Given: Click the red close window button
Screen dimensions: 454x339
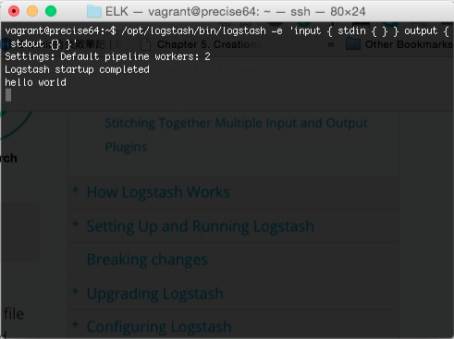Looking at the screenshot, I should click(x=14, y=11).
